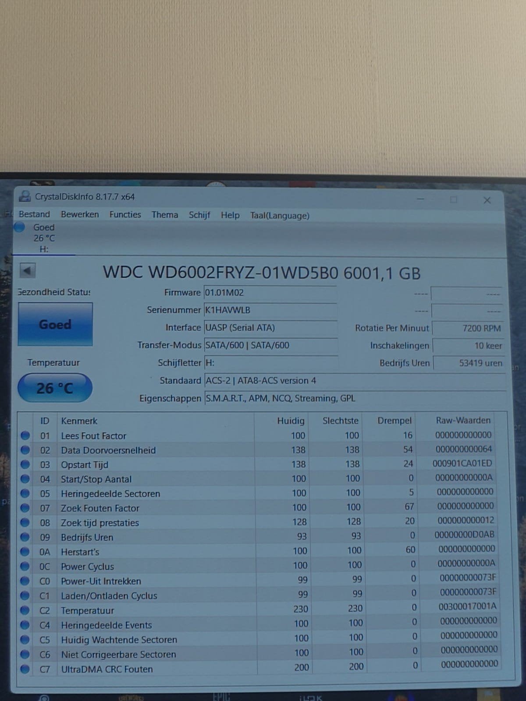Open the Taal(Language) menu
This screenshot has width=526, height=701.
(x=280, y=216)
